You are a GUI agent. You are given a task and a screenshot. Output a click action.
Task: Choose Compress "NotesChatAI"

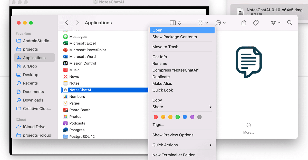coord(182,70)
